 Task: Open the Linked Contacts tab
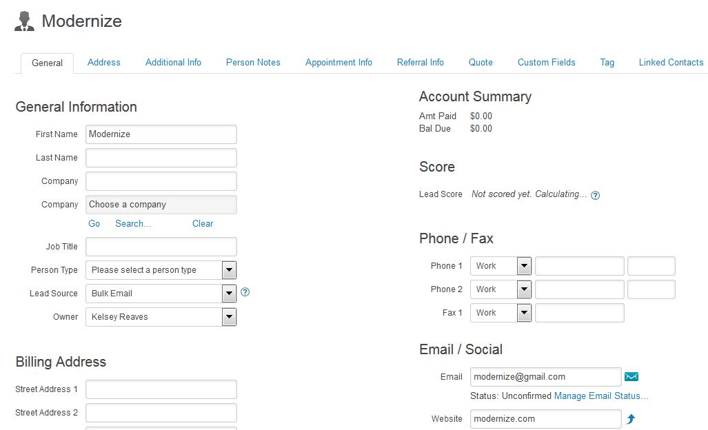(x=671, y=62)
